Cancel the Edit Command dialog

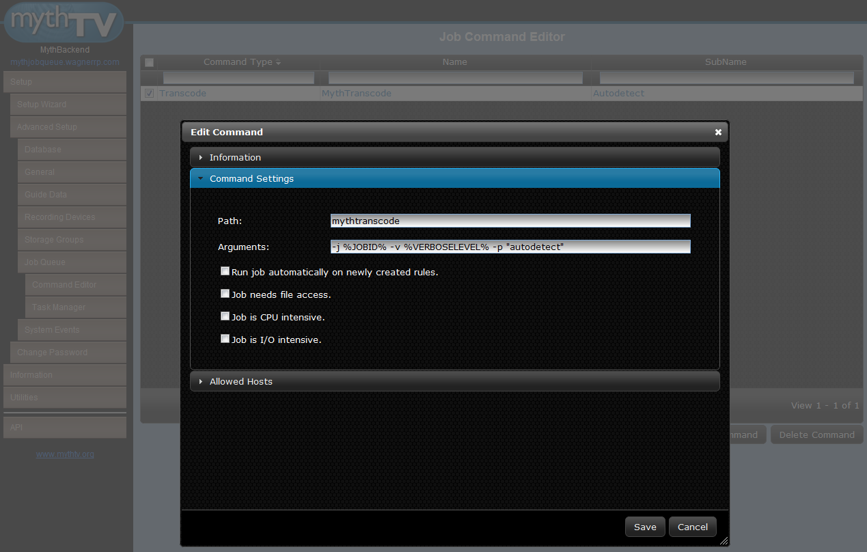[x=693, y=527]
